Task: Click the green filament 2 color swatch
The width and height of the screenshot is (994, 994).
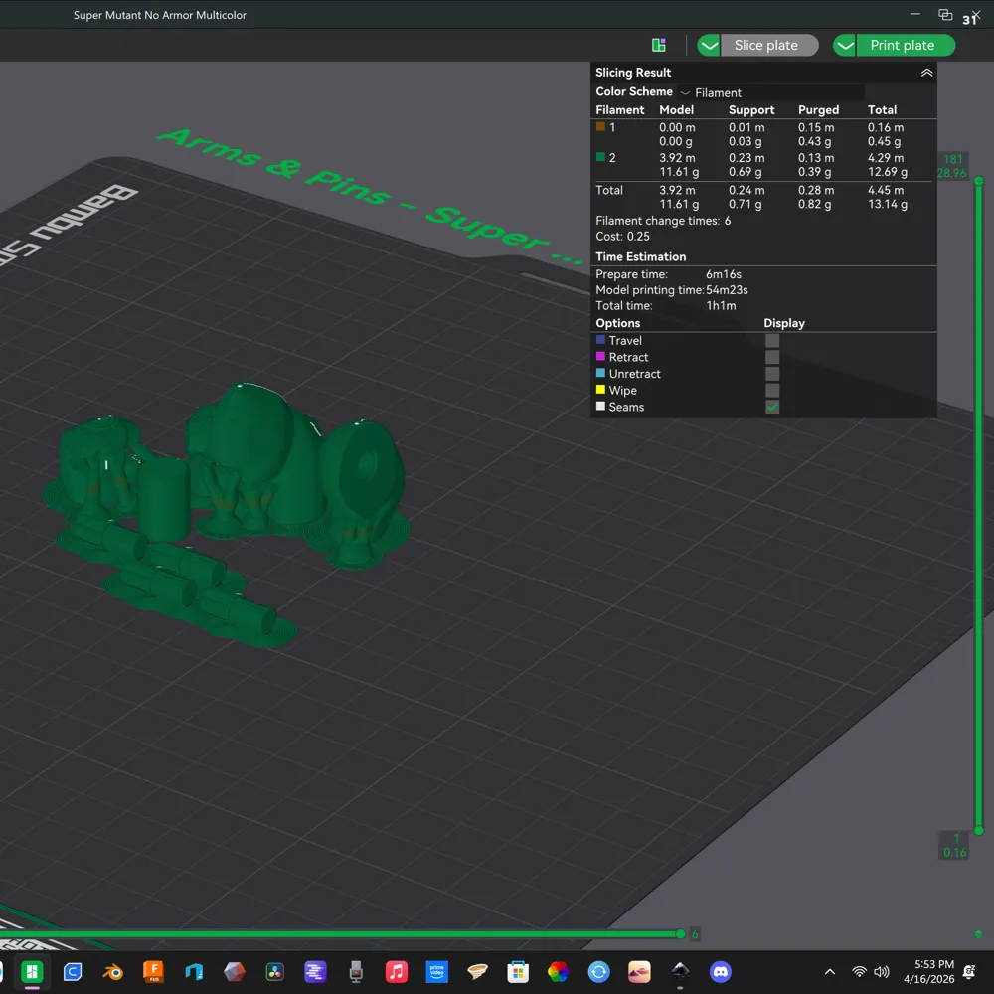Action: pyautogui.click(x=600, y=157)
